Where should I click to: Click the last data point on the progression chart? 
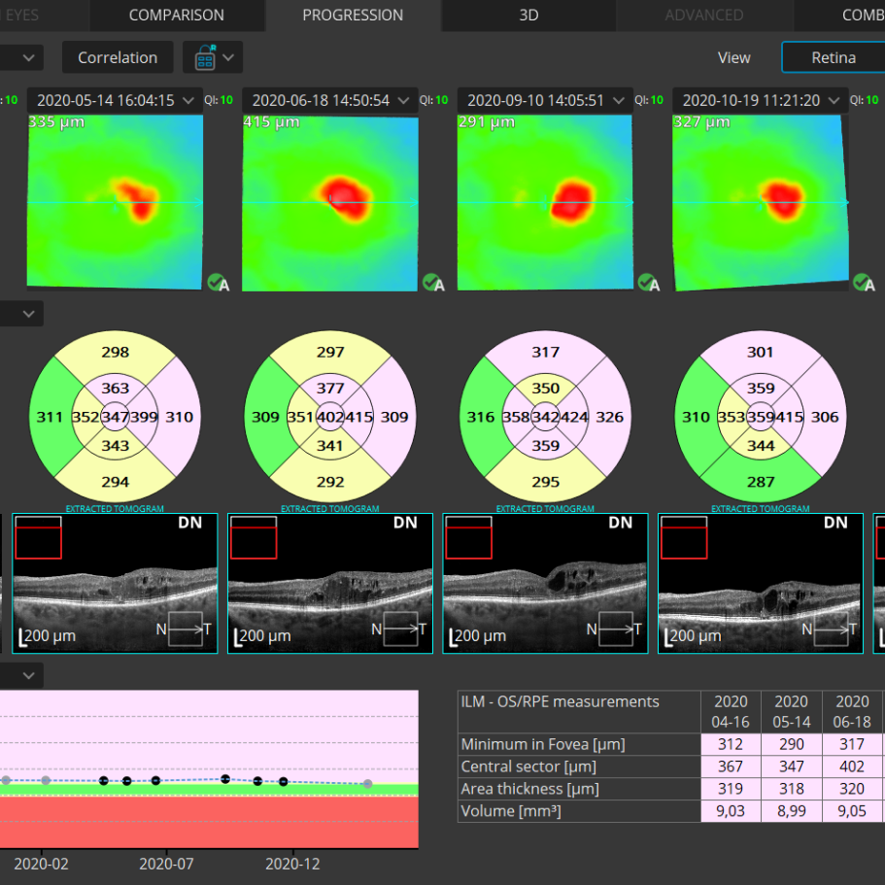pos(367,783)
